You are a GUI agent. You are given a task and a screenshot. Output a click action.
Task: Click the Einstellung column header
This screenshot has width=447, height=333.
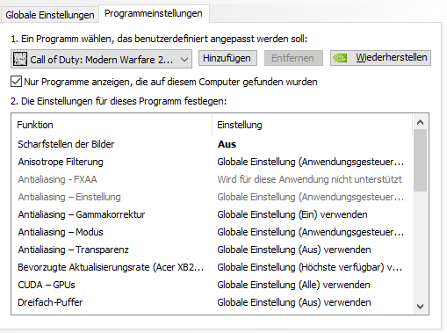point(312,125)
